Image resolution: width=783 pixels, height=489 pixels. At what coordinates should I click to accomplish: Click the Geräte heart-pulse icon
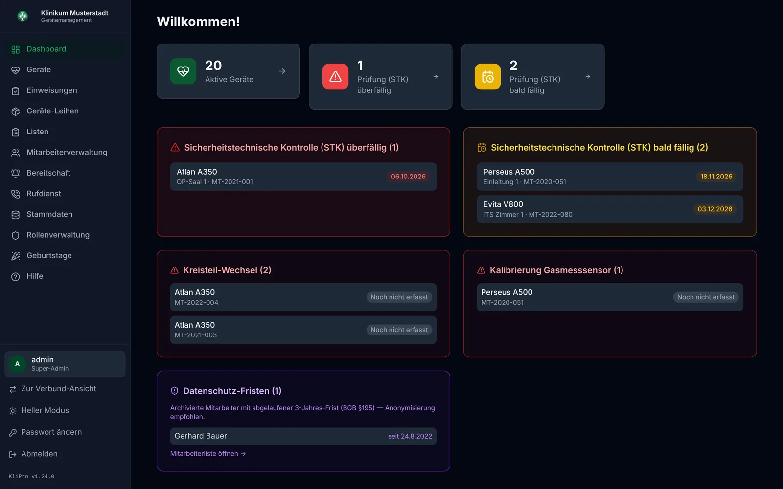[16, 70]
